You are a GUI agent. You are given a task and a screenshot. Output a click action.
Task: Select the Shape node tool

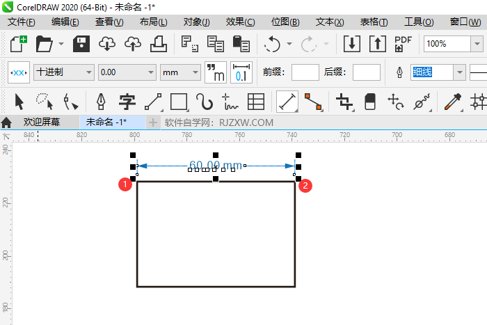70,102
